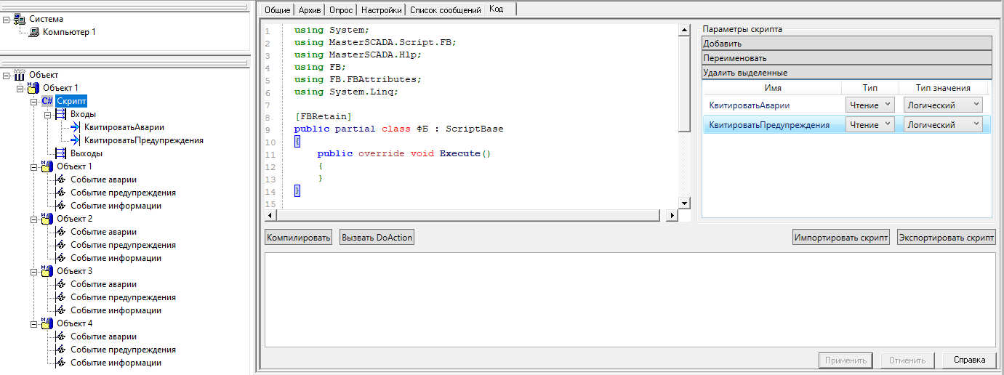This screenshot has width=1004, height=375.
Task: Click the Тип значения column header
Action: (x=943, y=87)
